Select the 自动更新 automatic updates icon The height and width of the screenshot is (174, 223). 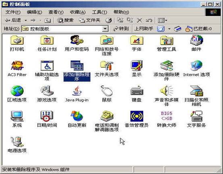pyautogui.click(x=77, y=116)
